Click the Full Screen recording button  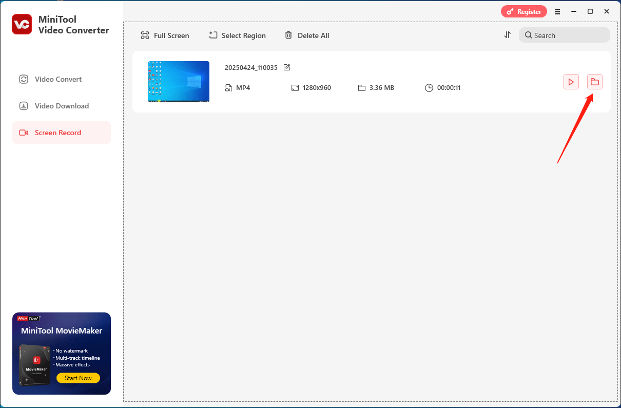[x=165, y=35]
